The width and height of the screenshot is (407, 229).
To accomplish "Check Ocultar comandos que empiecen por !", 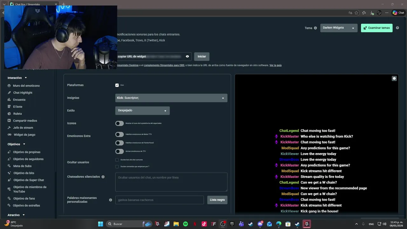I will click(117, 167).
